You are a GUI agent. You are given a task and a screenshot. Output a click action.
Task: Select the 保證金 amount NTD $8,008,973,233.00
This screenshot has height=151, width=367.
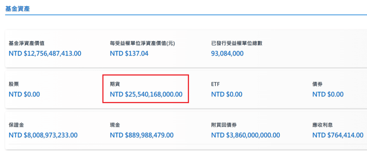click(x=43, y=135)
